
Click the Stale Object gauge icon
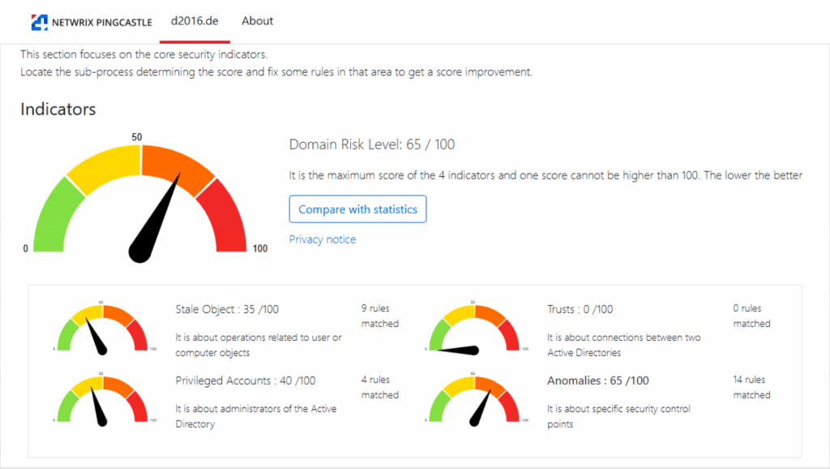coord(101,327)
